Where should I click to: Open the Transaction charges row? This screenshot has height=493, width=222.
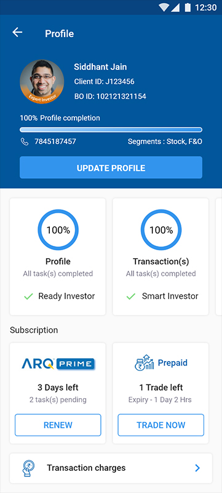click(111, 468)
